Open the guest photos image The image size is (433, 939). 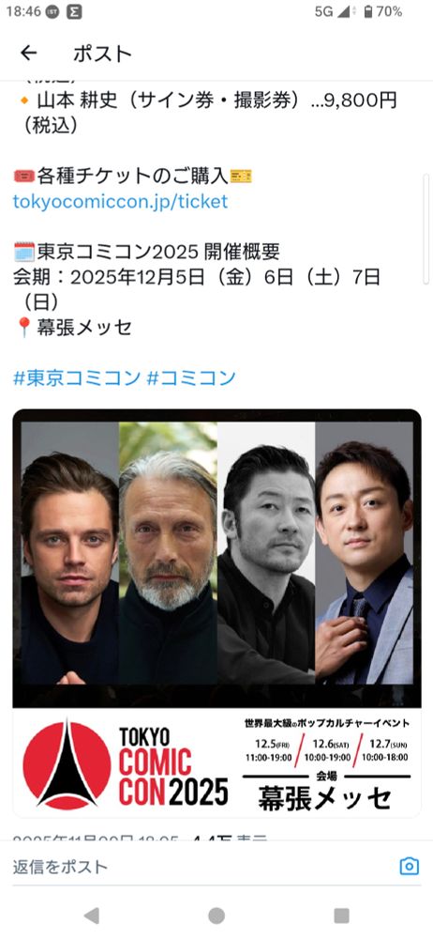coord(216,554)
